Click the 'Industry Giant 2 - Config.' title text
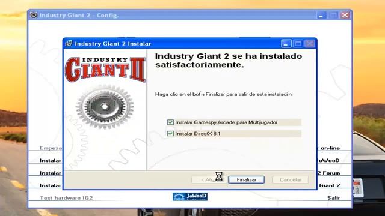385x216 pixels. pos(79,15)
